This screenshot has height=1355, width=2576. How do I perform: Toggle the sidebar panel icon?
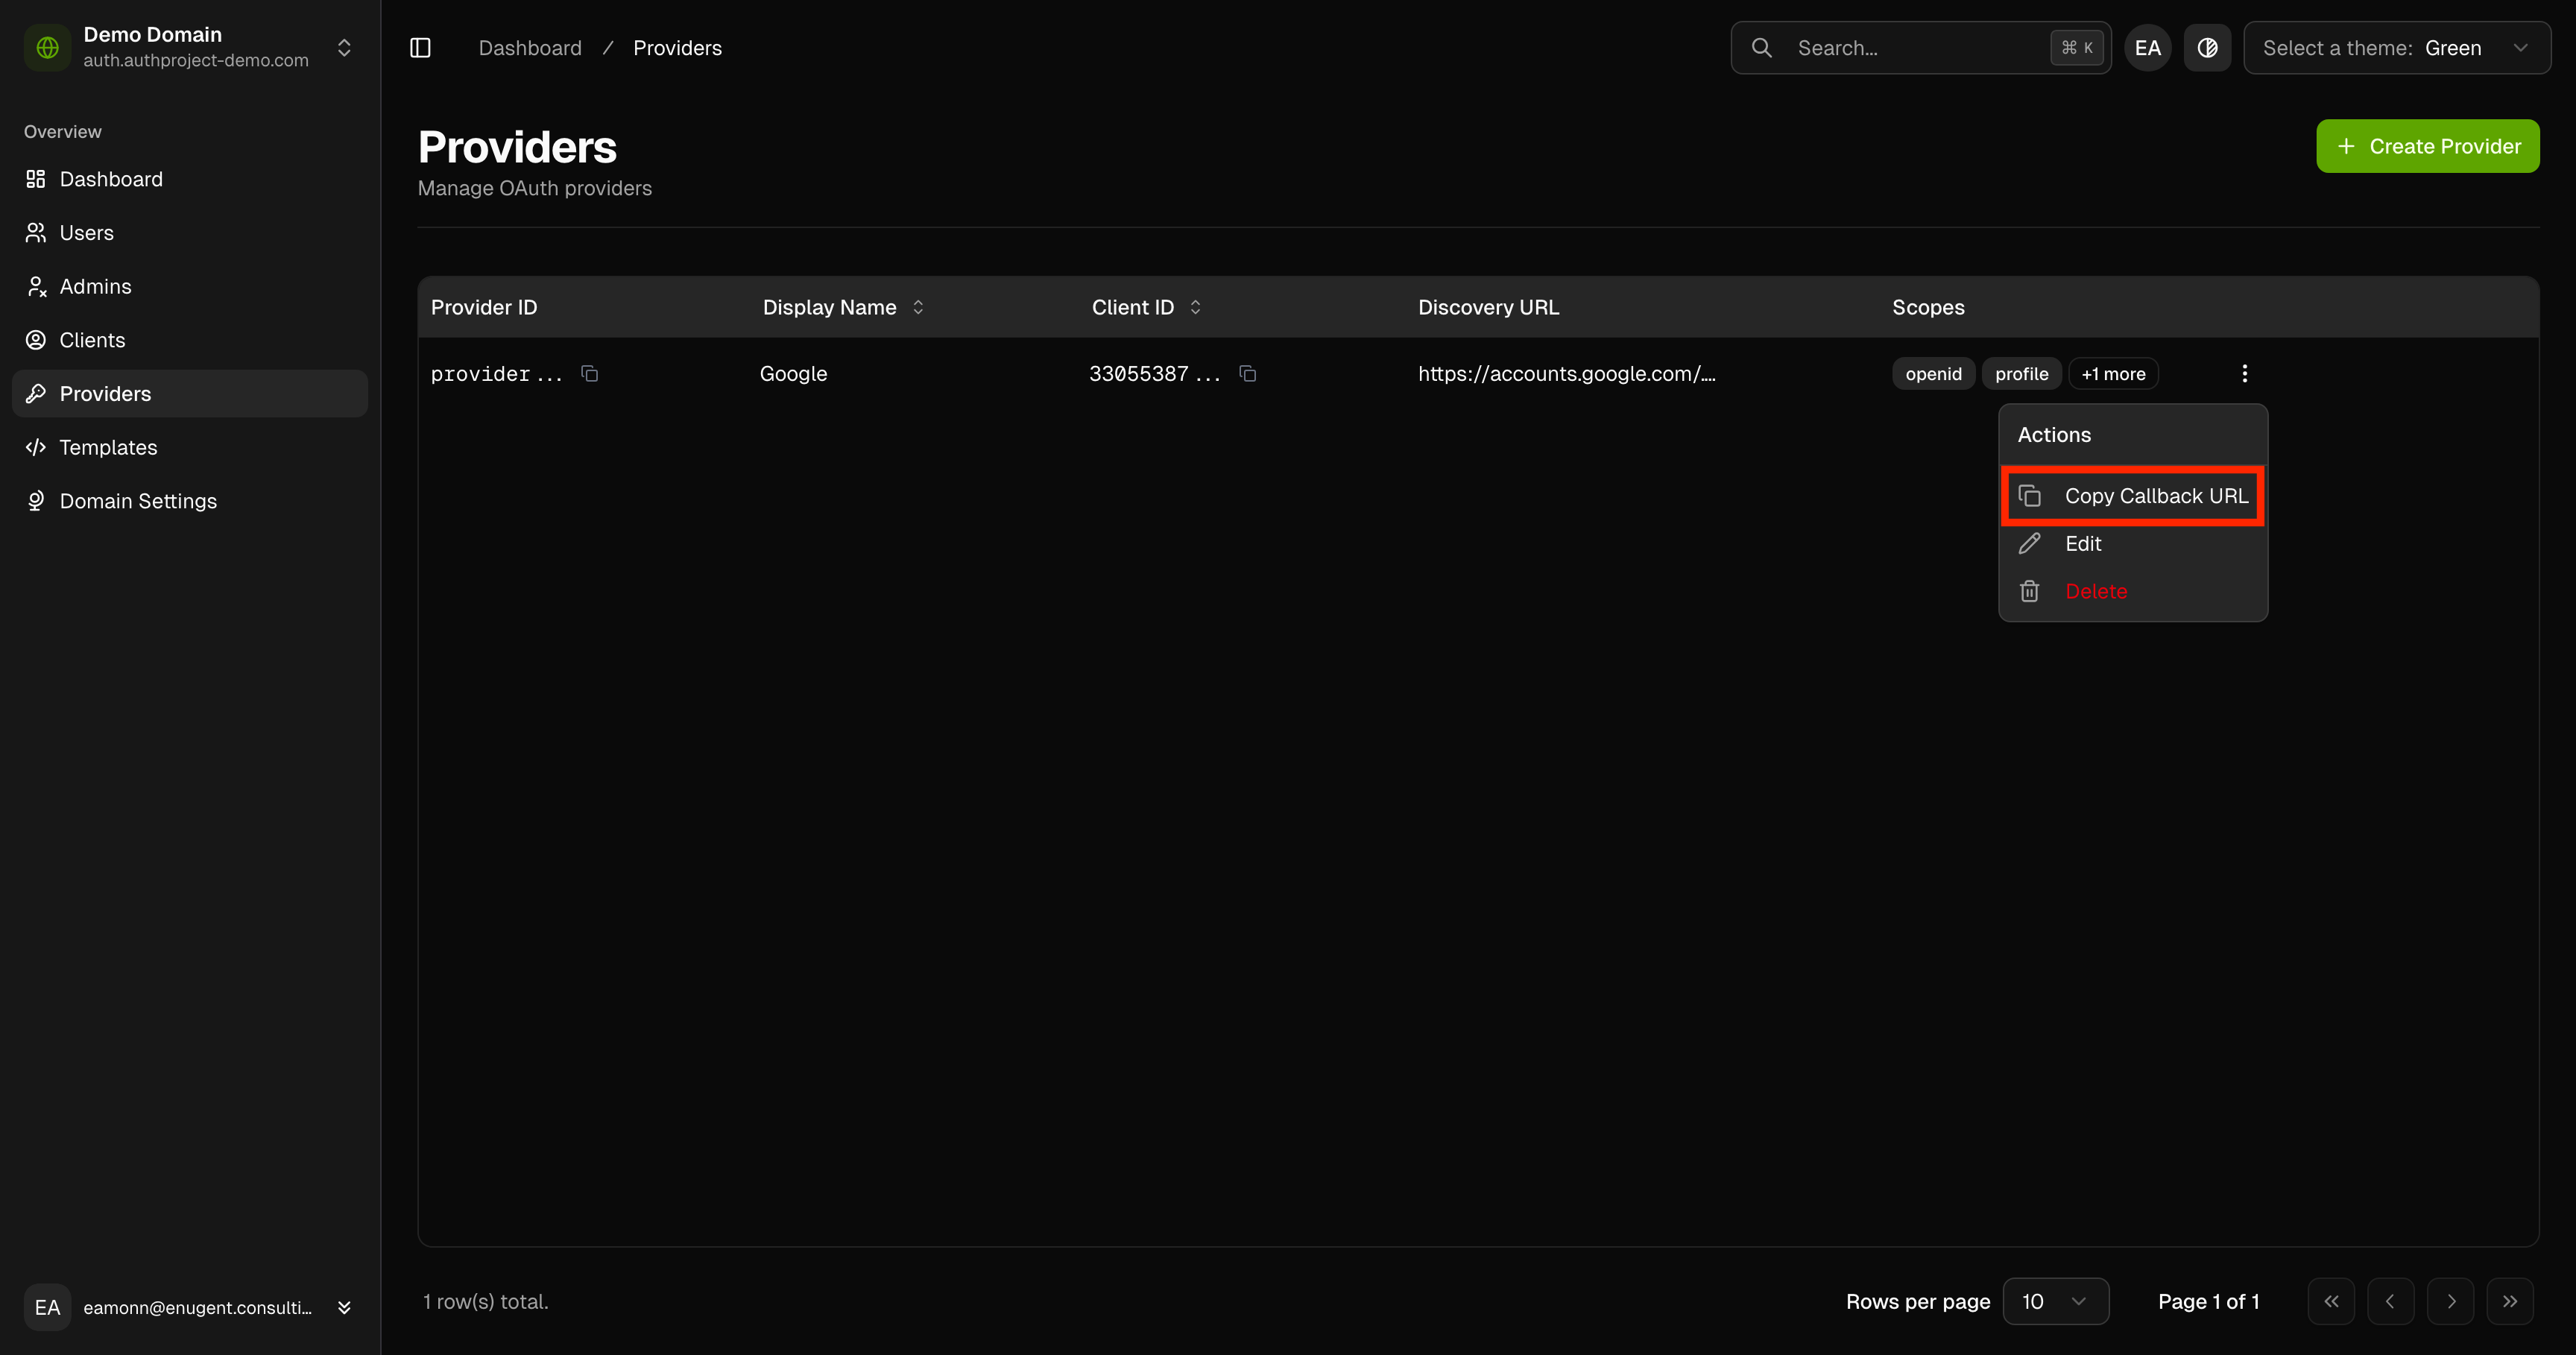point(420,48)
